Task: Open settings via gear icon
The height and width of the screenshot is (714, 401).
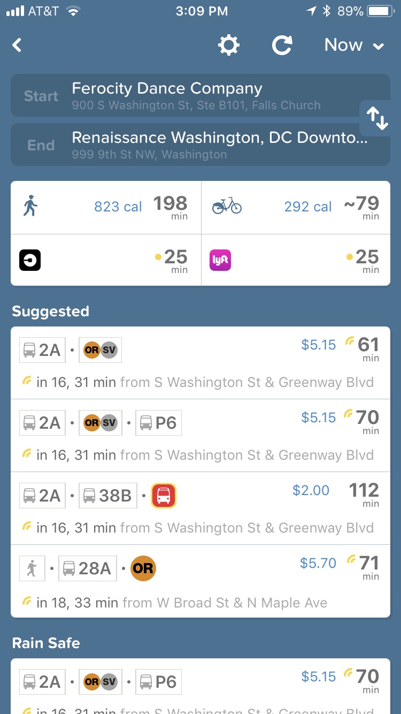Action: pyautogui.click(x=229, y=45)
